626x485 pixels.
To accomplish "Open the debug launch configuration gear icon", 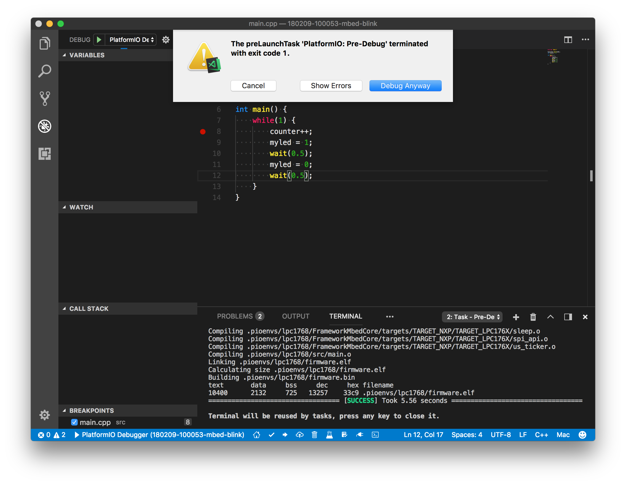I will point(166,40).
